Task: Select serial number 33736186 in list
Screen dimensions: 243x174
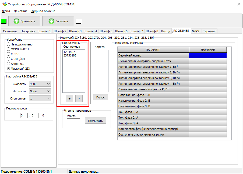Action: click(70, 55)
